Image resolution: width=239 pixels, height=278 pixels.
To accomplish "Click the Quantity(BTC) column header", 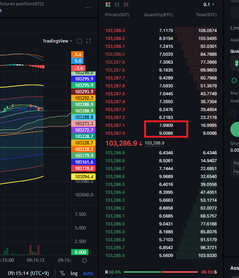I will point(158,15).
